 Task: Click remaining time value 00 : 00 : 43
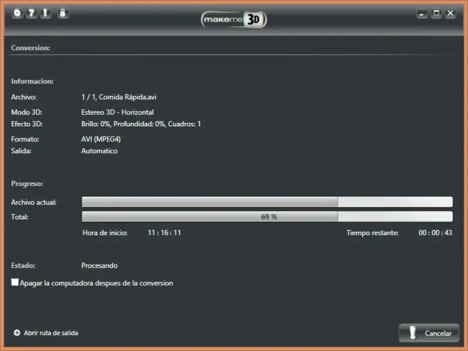[435, 233]
